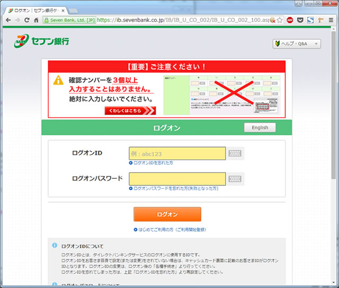
Task: Select the ログオン | セブン銀行 browser tab
Action: (35, 11)
